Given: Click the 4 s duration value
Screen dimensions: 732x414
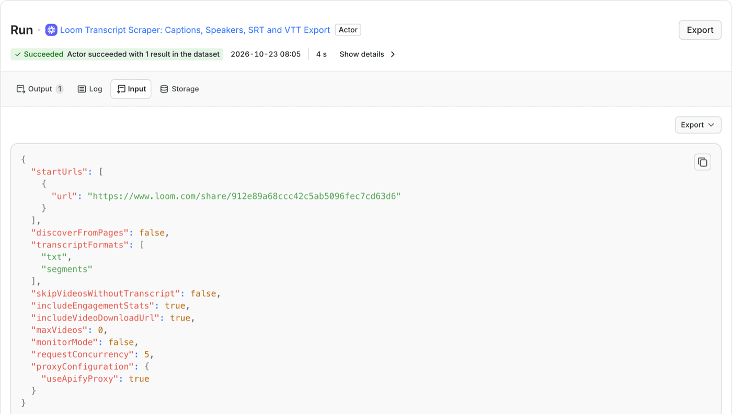Looking at the screenshot, I should click(x=322, y=54).
